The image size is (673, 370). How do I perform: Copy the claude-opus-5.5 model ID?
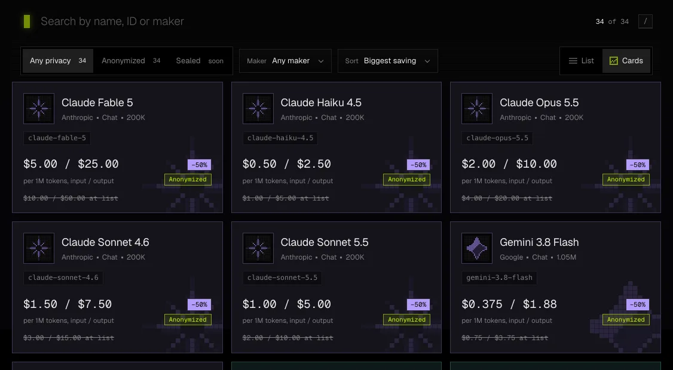coord(497,138)
